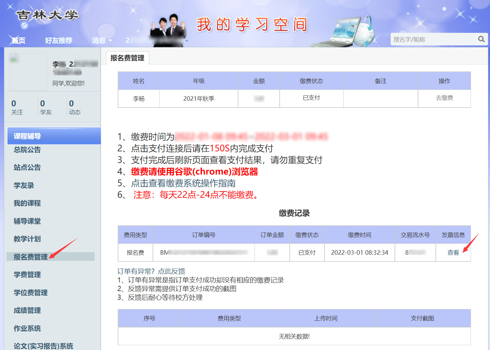
Task: Select 总院公告 from the sidebar
Action: [x=27, y=150]
